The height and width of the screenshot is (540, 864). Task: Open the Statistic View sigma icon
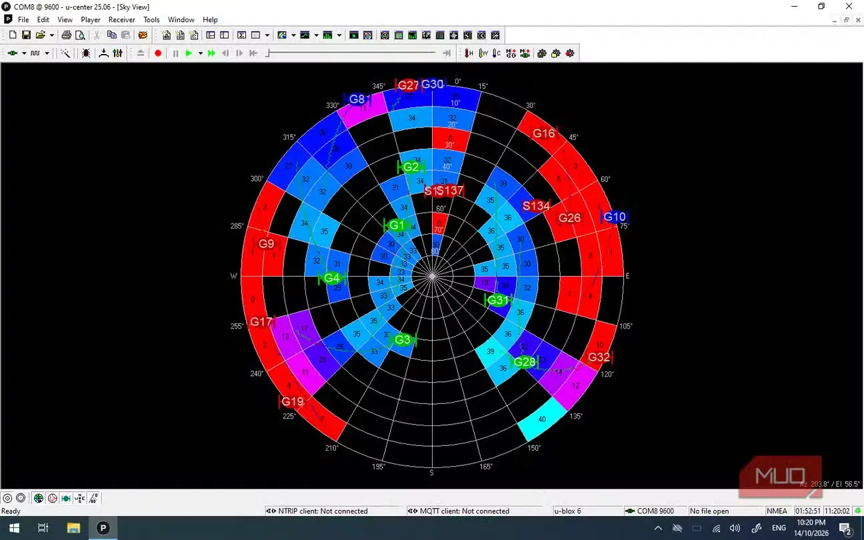[241, 35]
